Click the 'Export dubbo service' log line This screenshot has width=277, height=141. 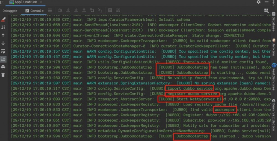point(141,88)
